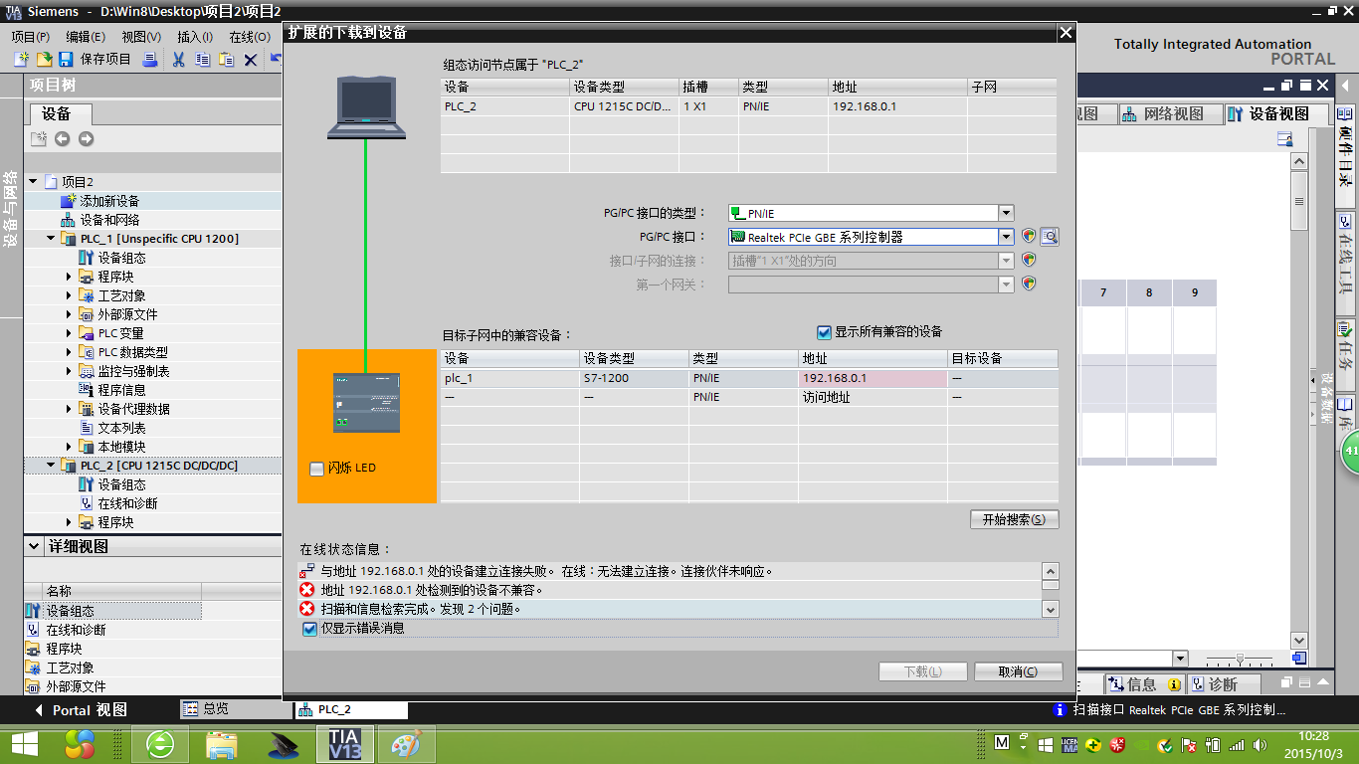Image resolution: width=1359 pixels, height=764 pixels.
Task: Switch to the 设备视图 tab
Action: [x=1277, y=114]
